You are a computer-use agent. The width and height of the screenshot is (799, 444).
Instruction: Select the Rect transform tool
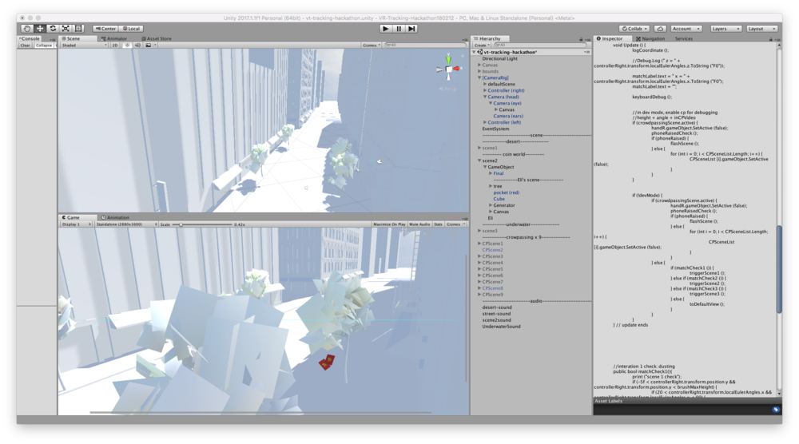(78, 28)
